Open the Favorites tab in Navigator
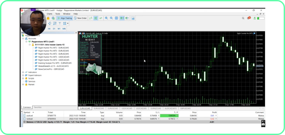 pyautogui.click(x=38, y=107)
